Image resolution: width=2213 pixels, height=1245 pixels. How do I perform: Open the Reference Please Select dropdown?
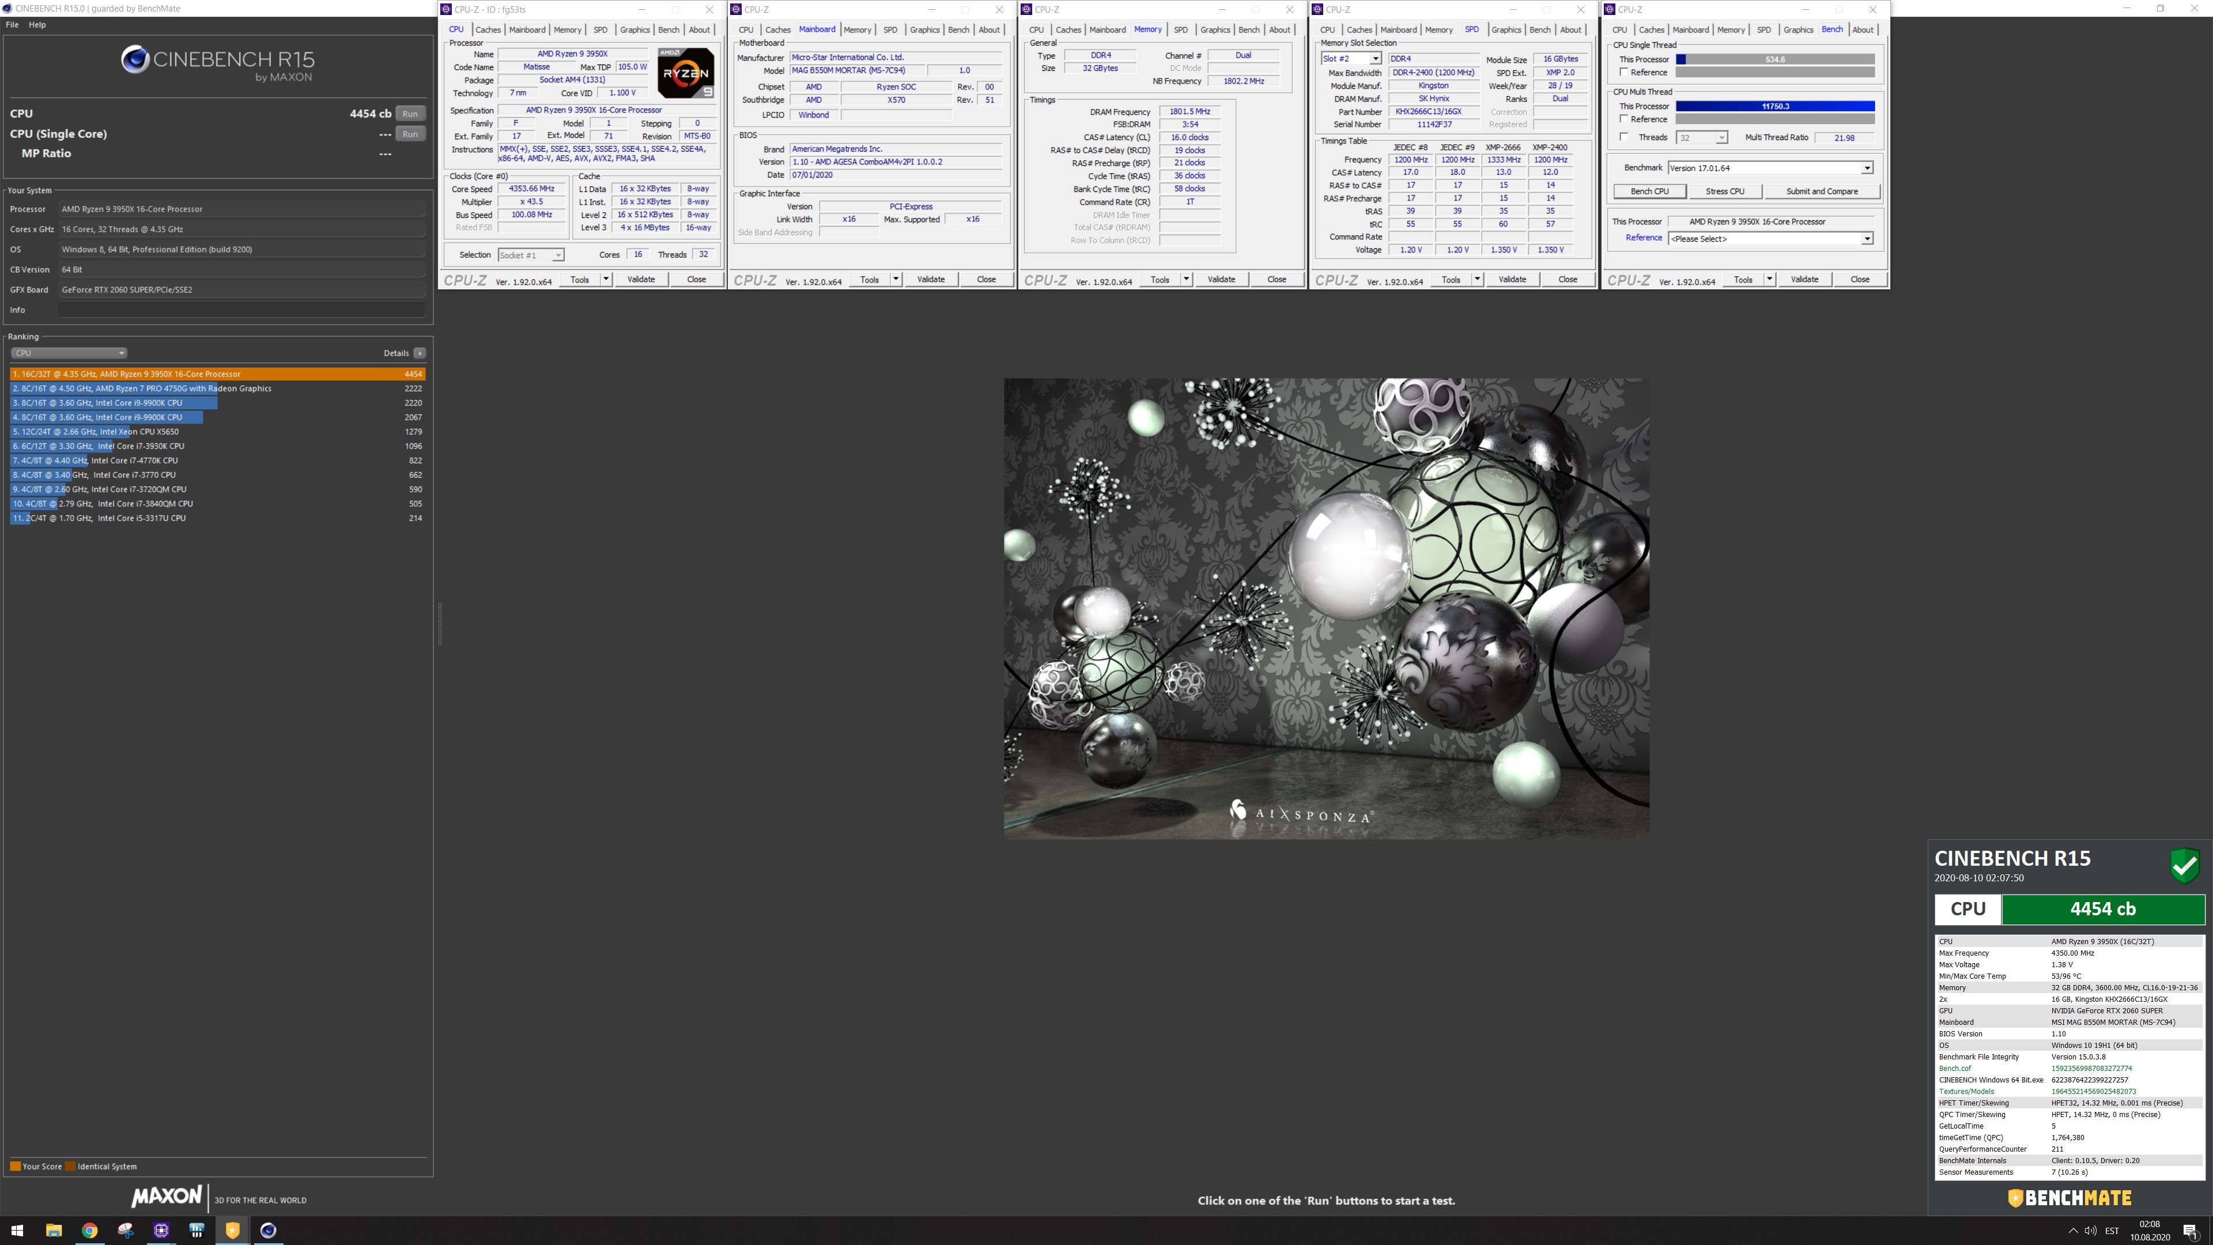(1770, 238)
